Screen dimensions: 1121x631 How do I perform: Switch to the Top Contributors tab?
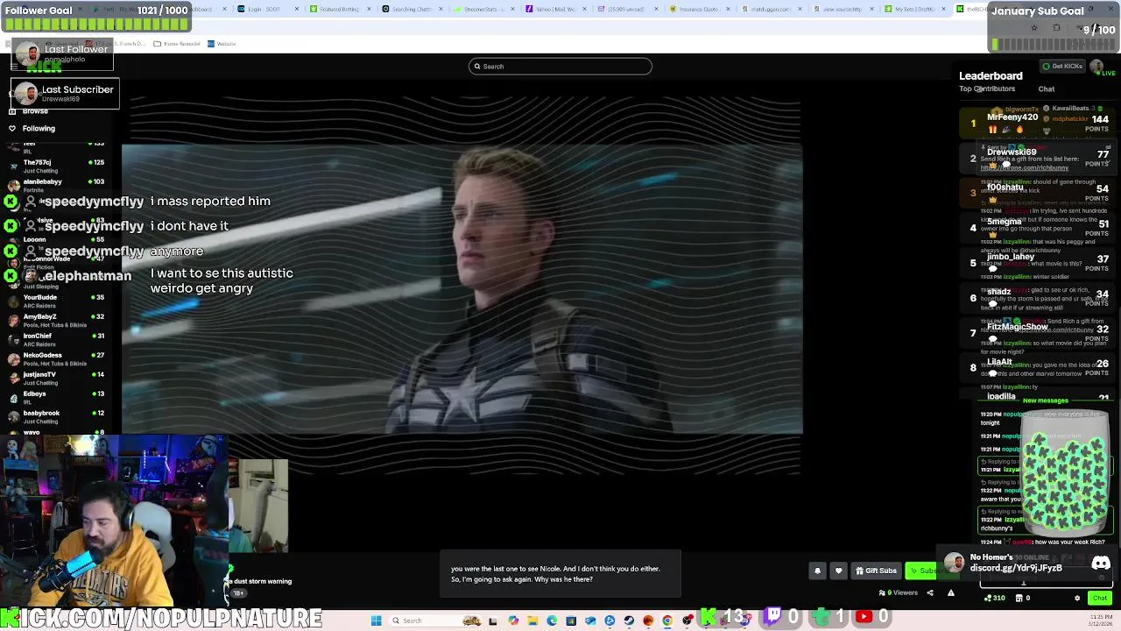pos(987,89)
